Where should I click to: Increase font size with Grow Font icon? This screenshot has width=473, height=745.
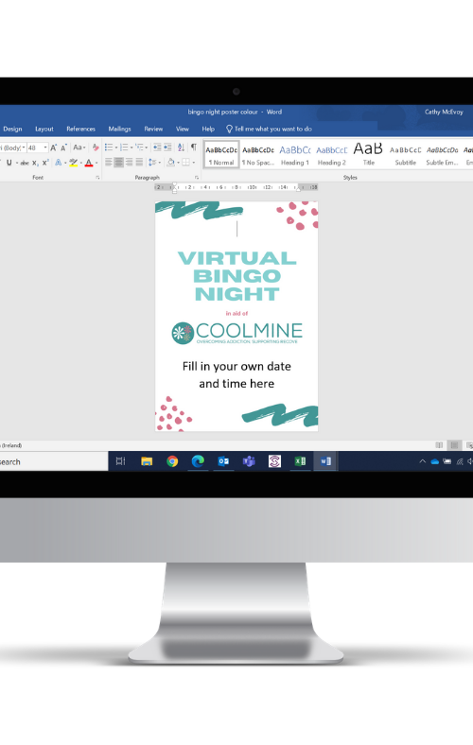[x=53, y=147]
